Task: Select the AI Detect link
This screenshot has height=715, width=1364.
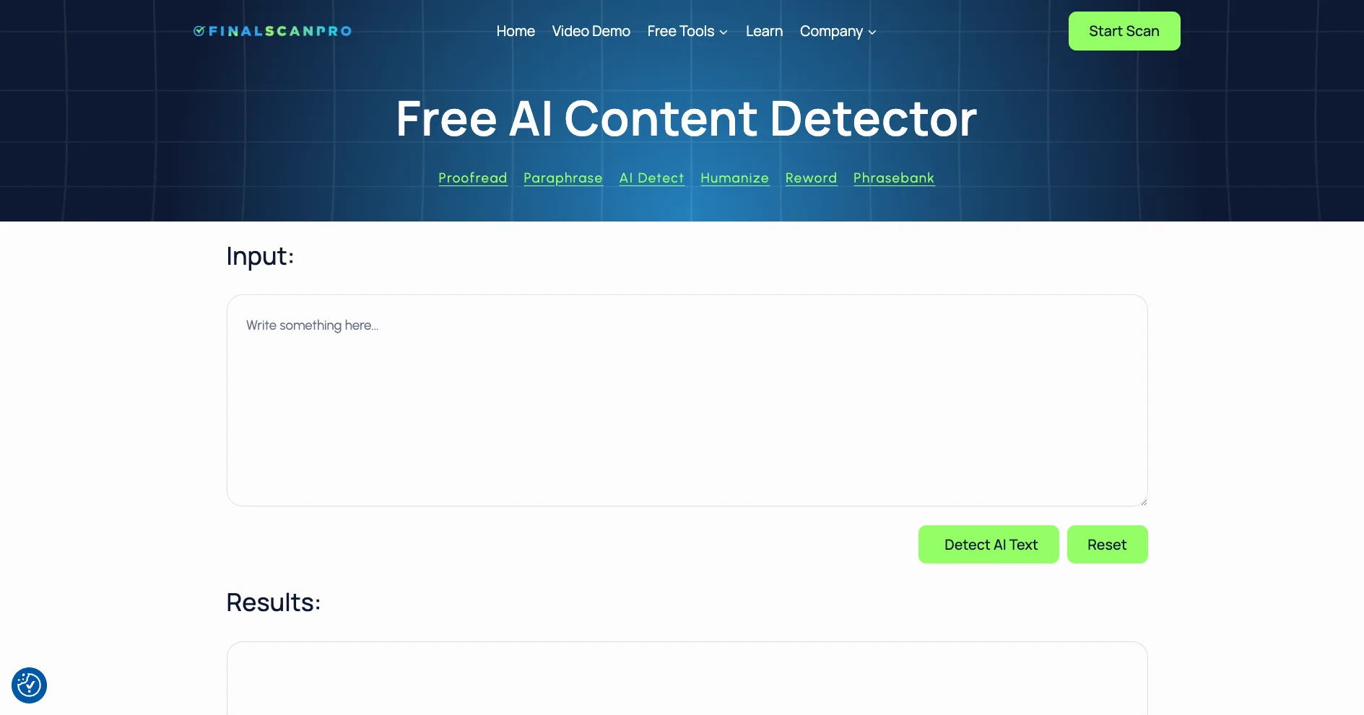Action: click(652, 178)
